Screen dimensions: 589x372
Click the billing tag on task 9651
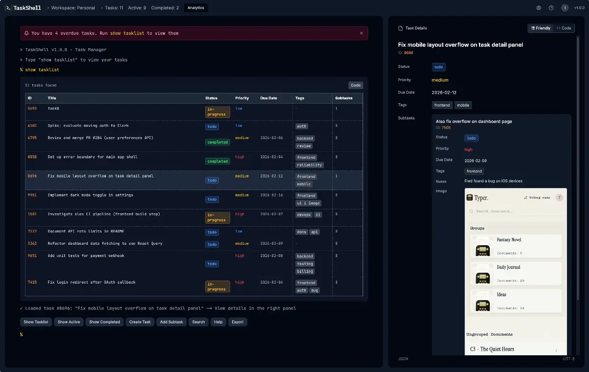tap(305, 271)
